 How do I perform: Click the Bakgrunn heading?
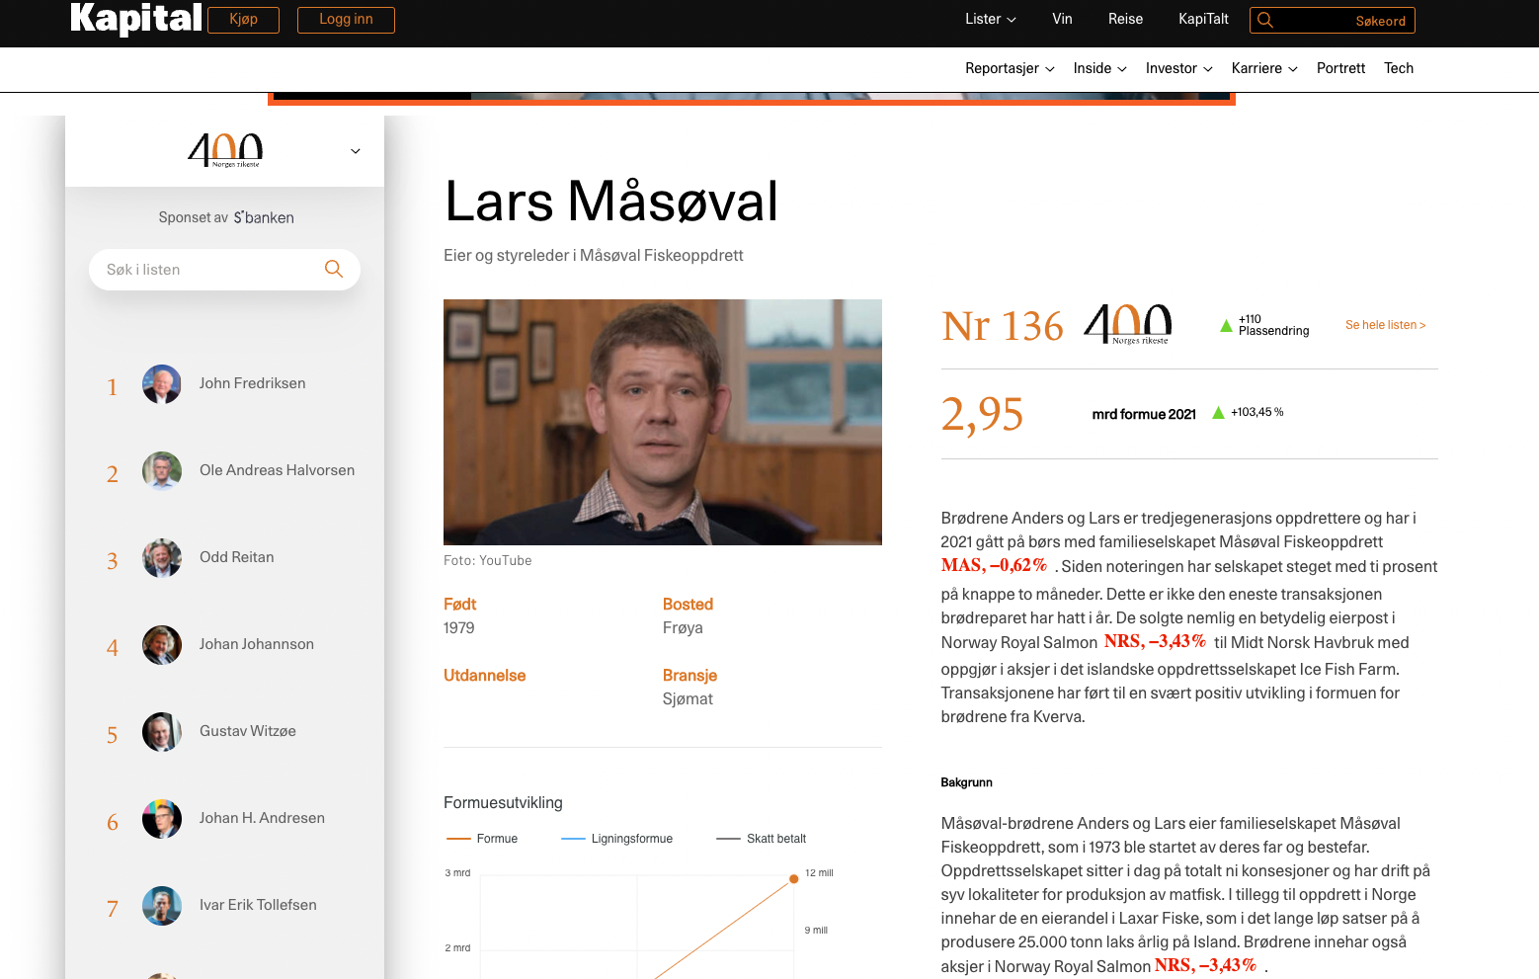click(966, 782)
